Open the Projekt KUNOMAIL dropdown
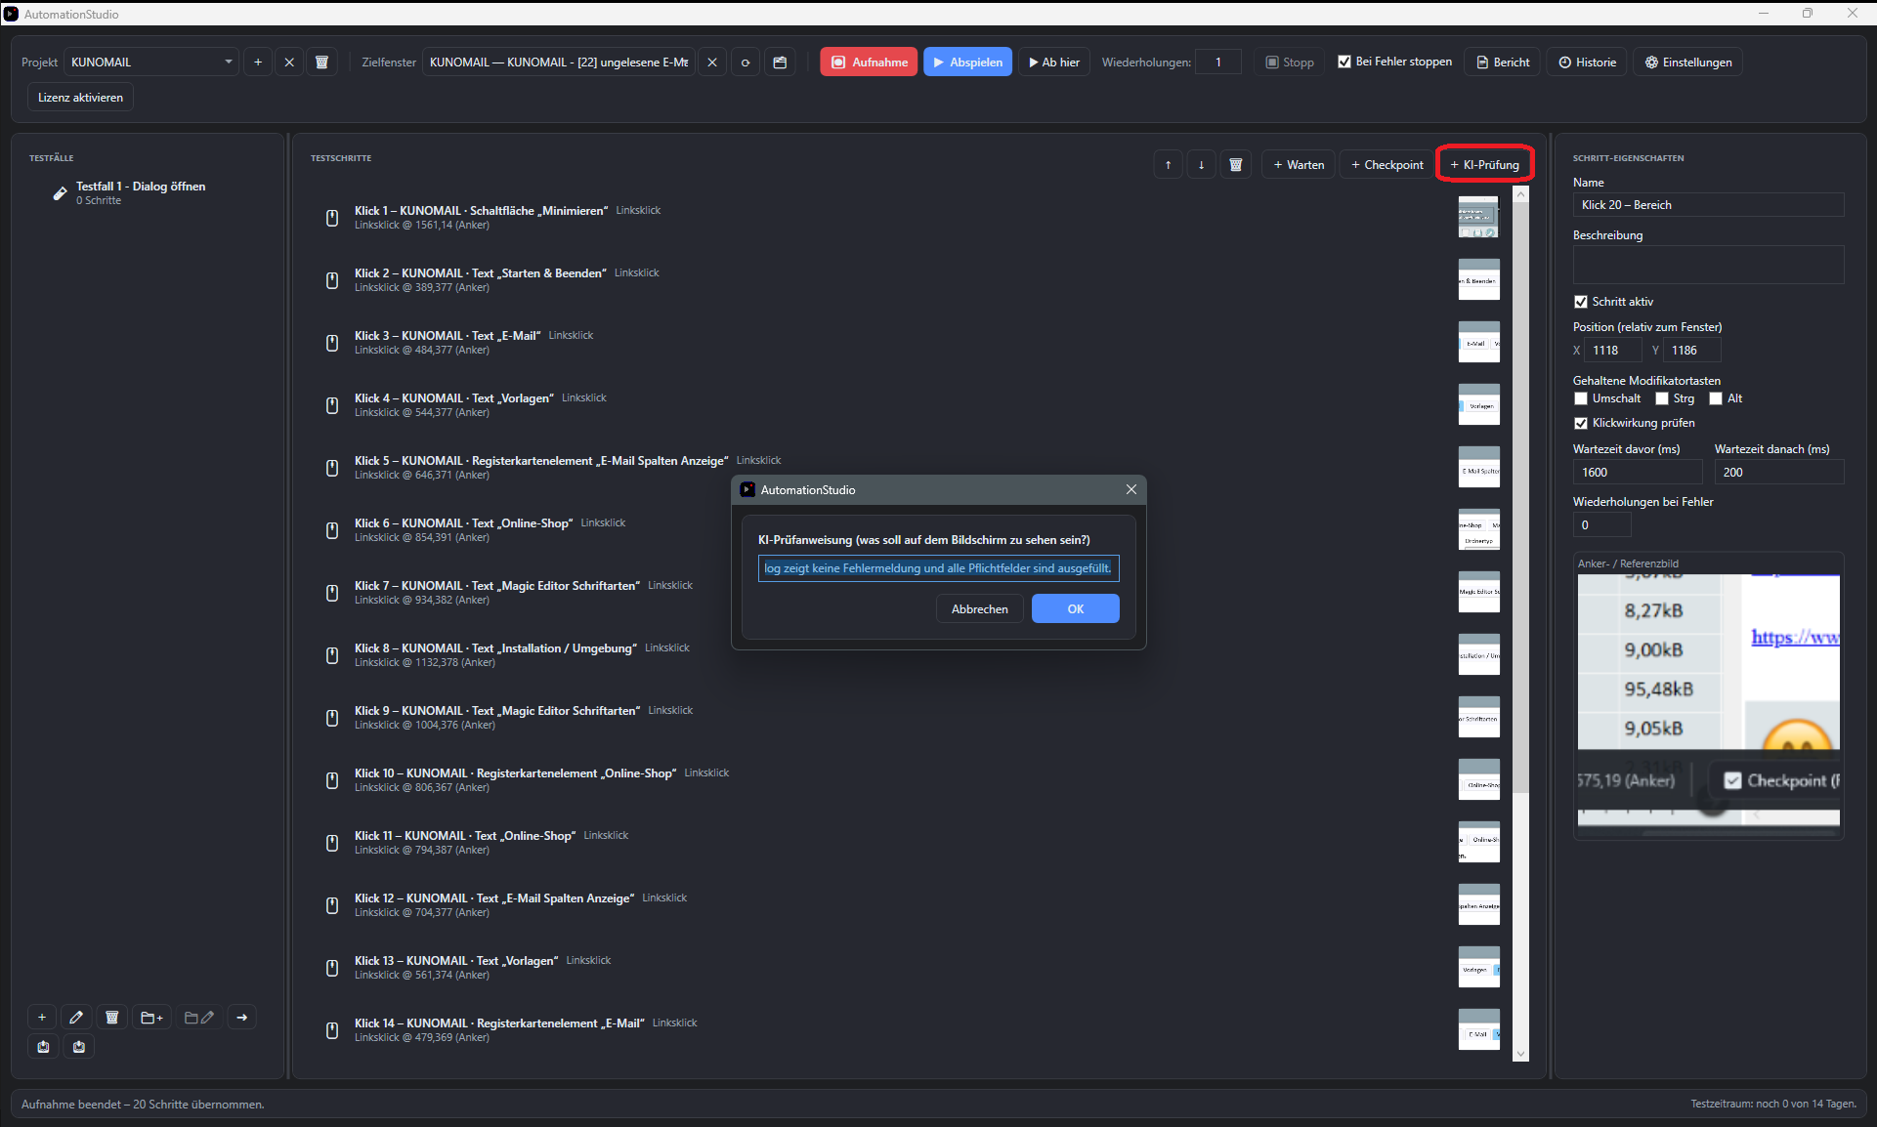1877x1127 pixels. tap(151, 63)
